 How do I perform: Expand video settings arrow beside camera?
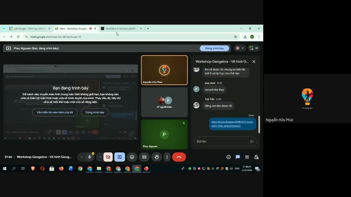tap(100, 157)
